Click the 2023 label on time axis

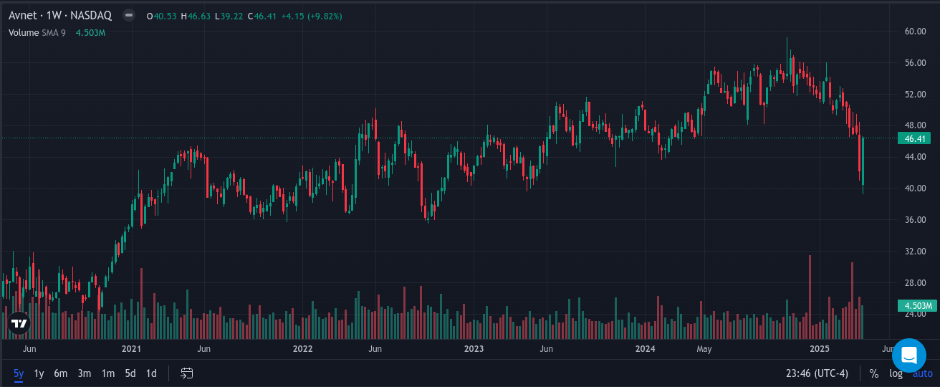[x=474, y=349]
